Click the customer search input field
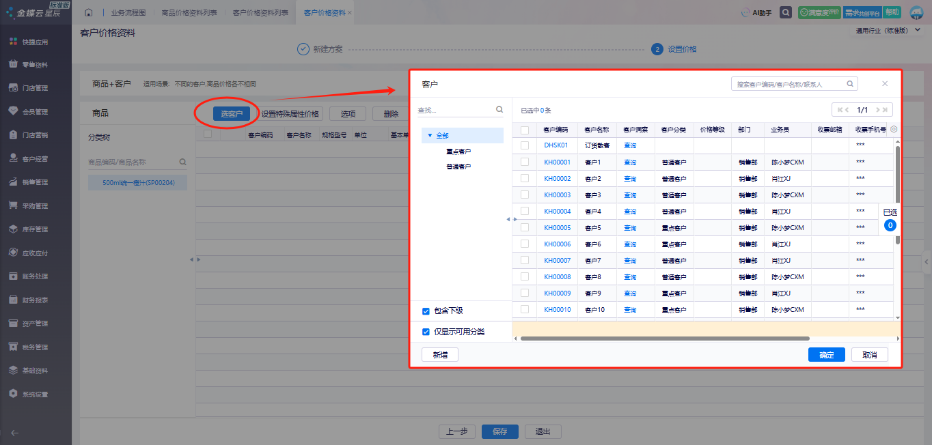 (x=789, y=84)
